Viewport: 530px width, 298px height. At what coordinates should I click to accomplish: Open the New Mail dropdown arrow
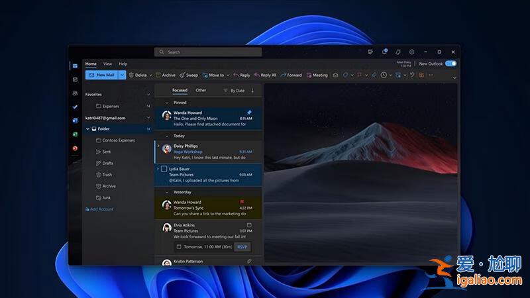(122, 75)
